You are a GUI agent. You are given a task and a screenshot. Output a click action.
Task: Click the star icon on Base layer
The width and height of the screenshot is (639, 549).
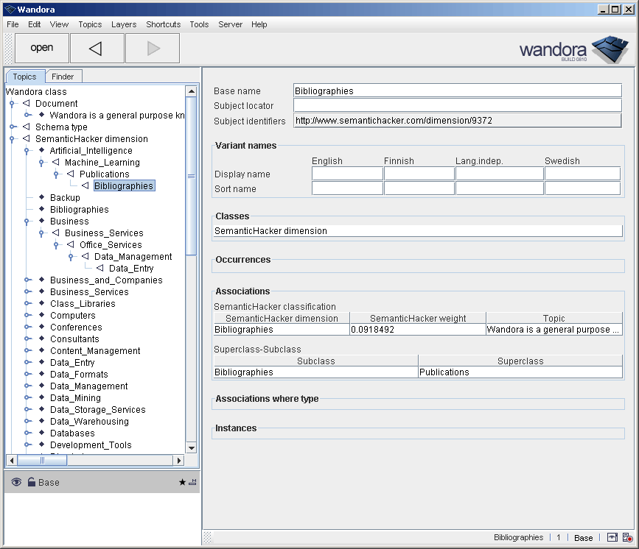click(x=182, y=483)
